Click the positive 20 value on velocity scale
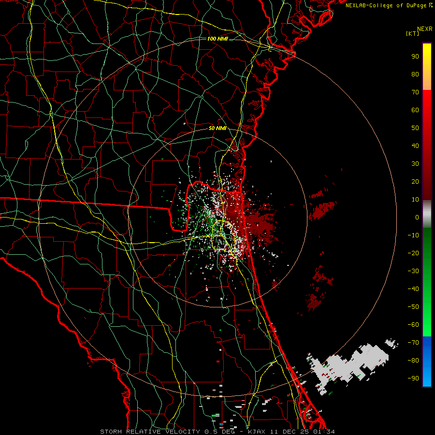 tap(415, 181)
